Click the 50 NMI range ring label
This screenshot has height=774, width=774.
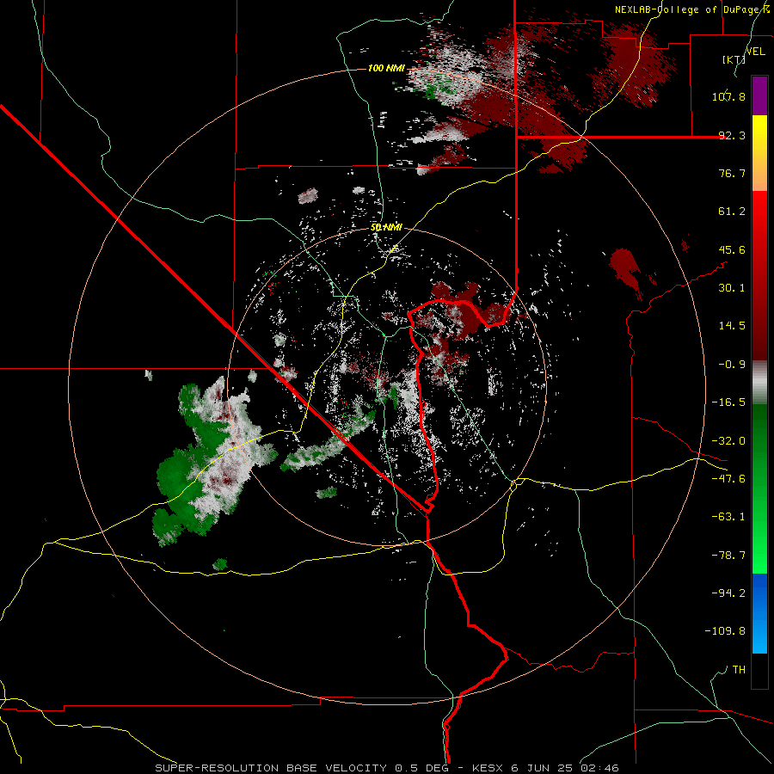click(x=386, y=227)
